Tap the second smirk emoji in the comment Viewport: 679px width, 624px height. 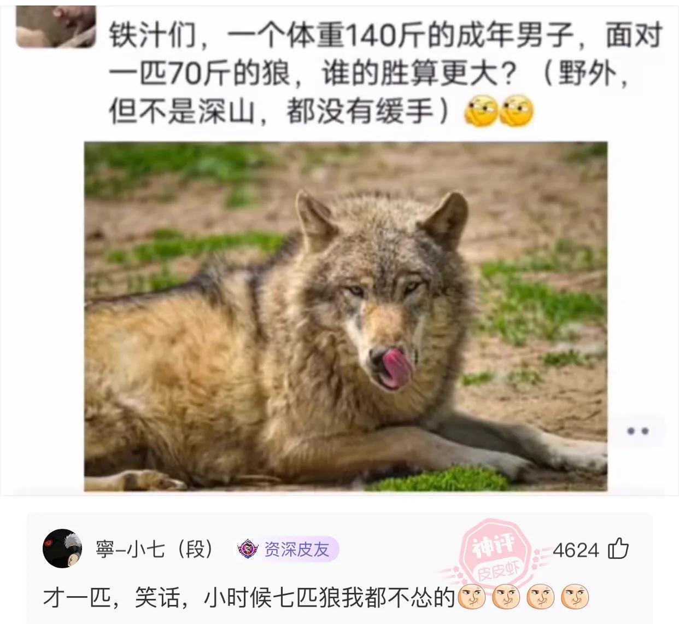506,597
